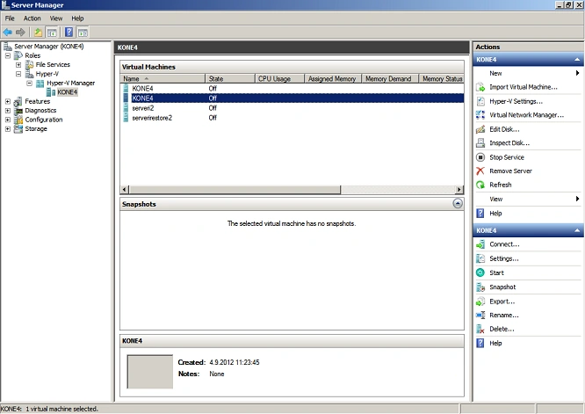Click the green Refresh icon

(480, 185)
